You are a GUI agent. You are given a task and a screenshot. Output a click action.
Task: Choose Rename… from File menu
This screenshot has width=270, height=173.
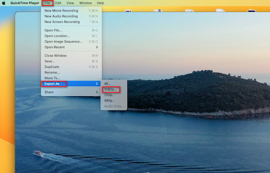coord(71,72)
